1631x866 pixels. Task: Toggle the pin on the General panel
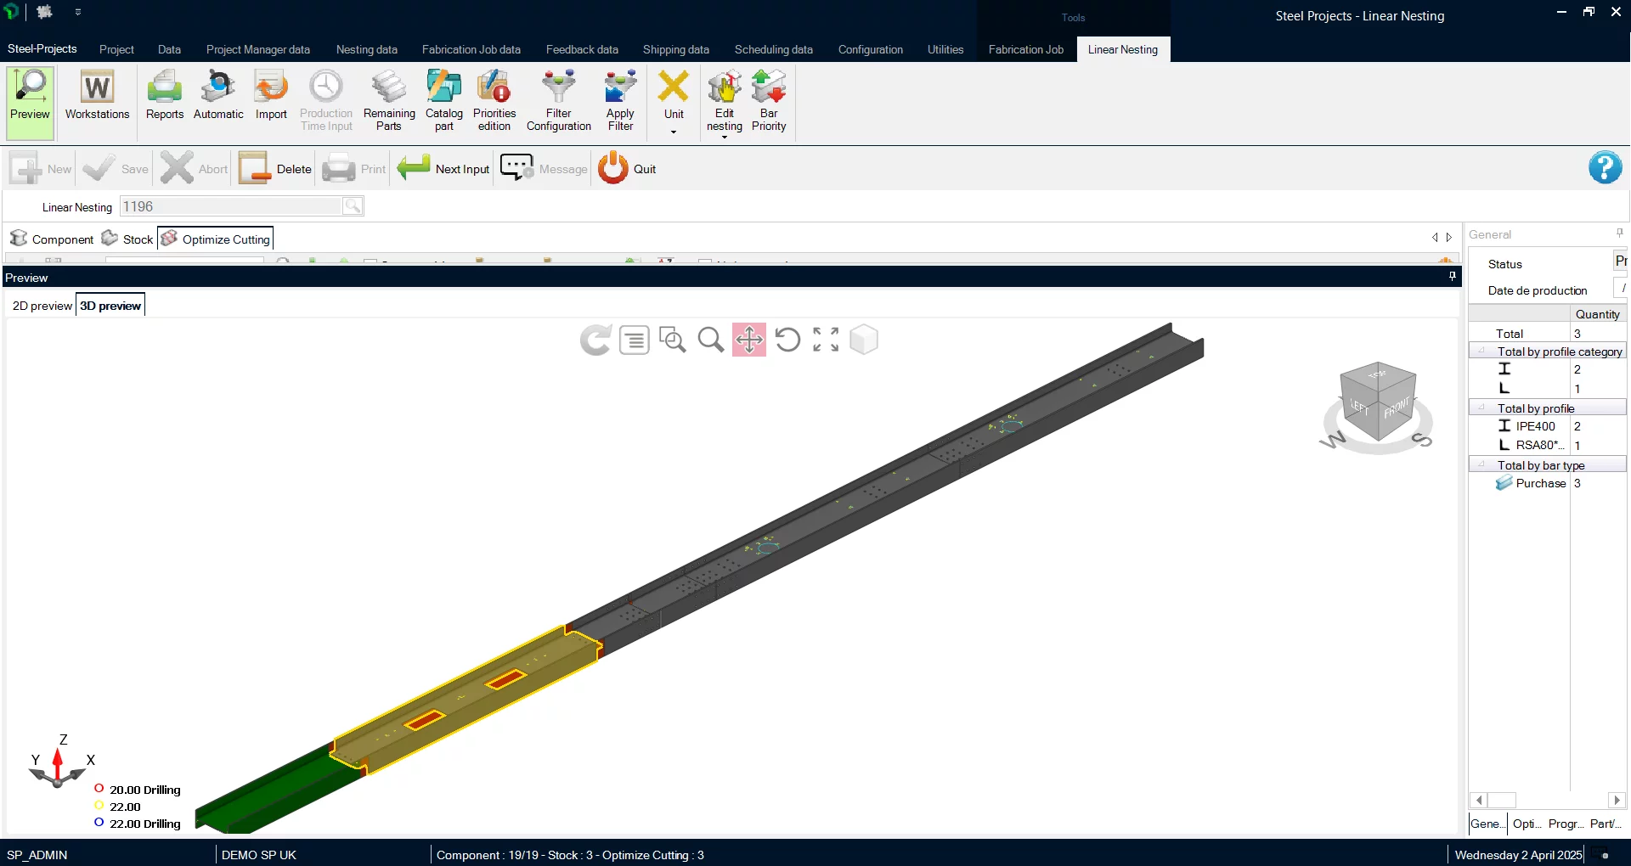click(1620, 233)
